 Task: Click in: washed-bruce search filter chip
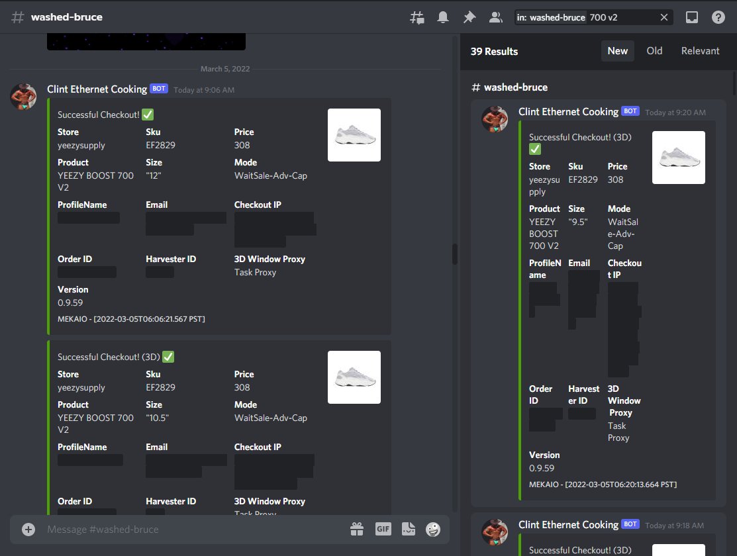coord(551,17)
